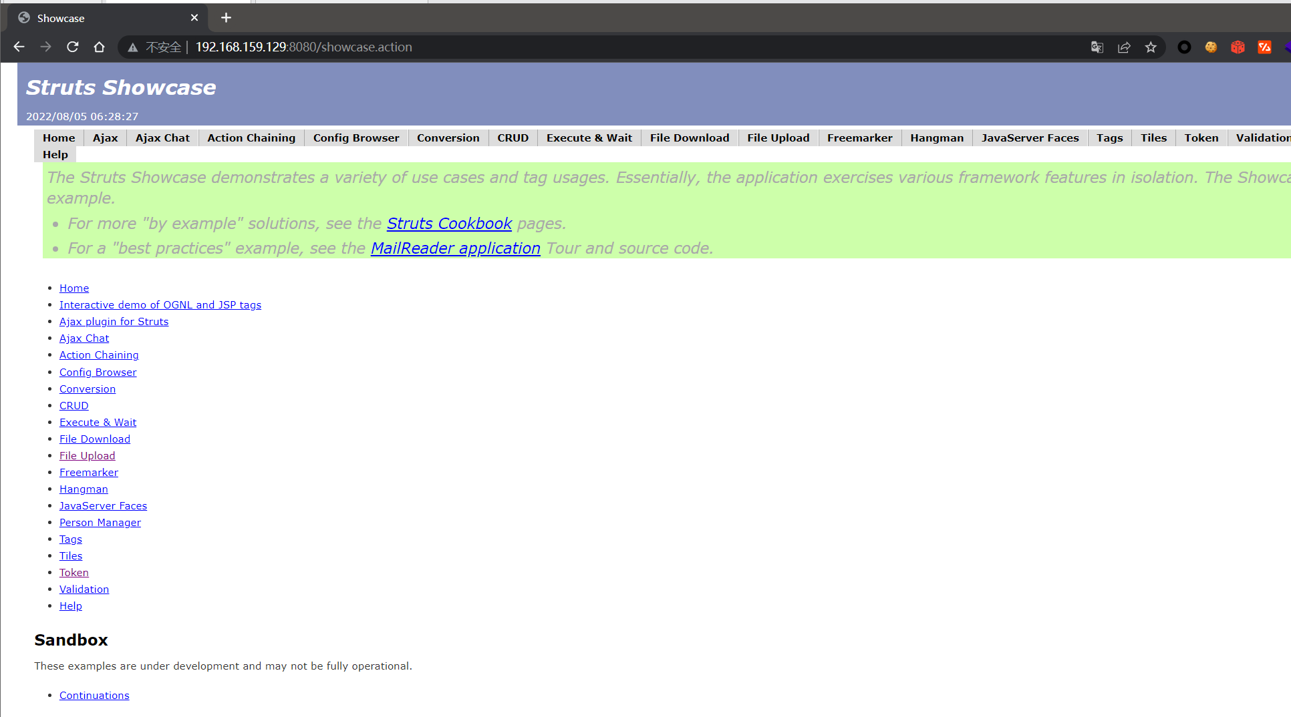Open the Token list link
Screen dimensions: 1291x717
tap(74, 572)
